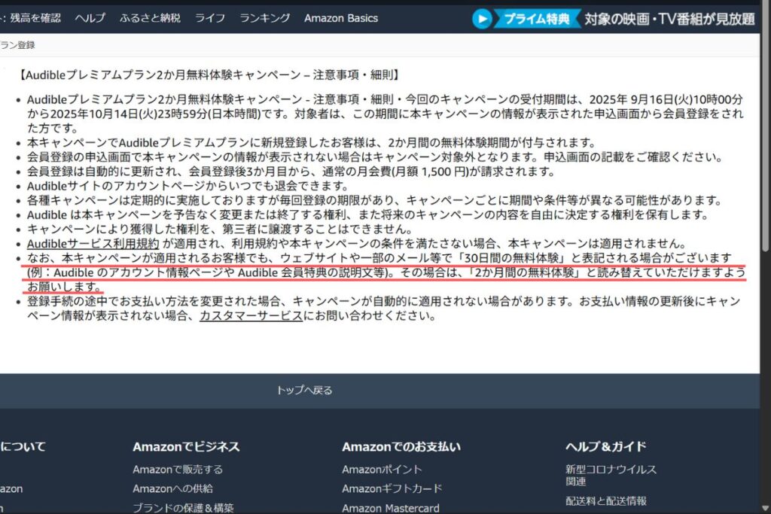The width and height of the screenshot is (771, 514).
Task: Open 新型コロナウイルス関連 footer link
Action: [611, 475]
